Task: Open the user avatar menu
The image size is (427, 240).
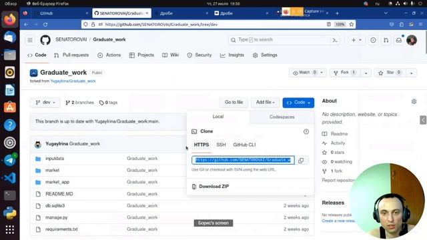Action: point(412,40)
